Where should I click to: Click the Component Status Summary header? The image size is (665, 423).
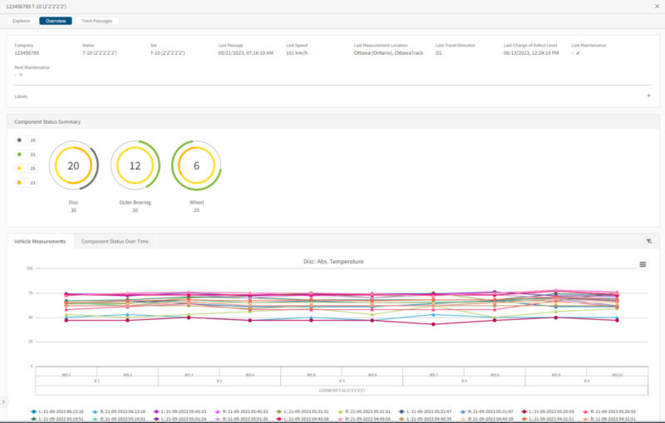(x=47, y=121)
